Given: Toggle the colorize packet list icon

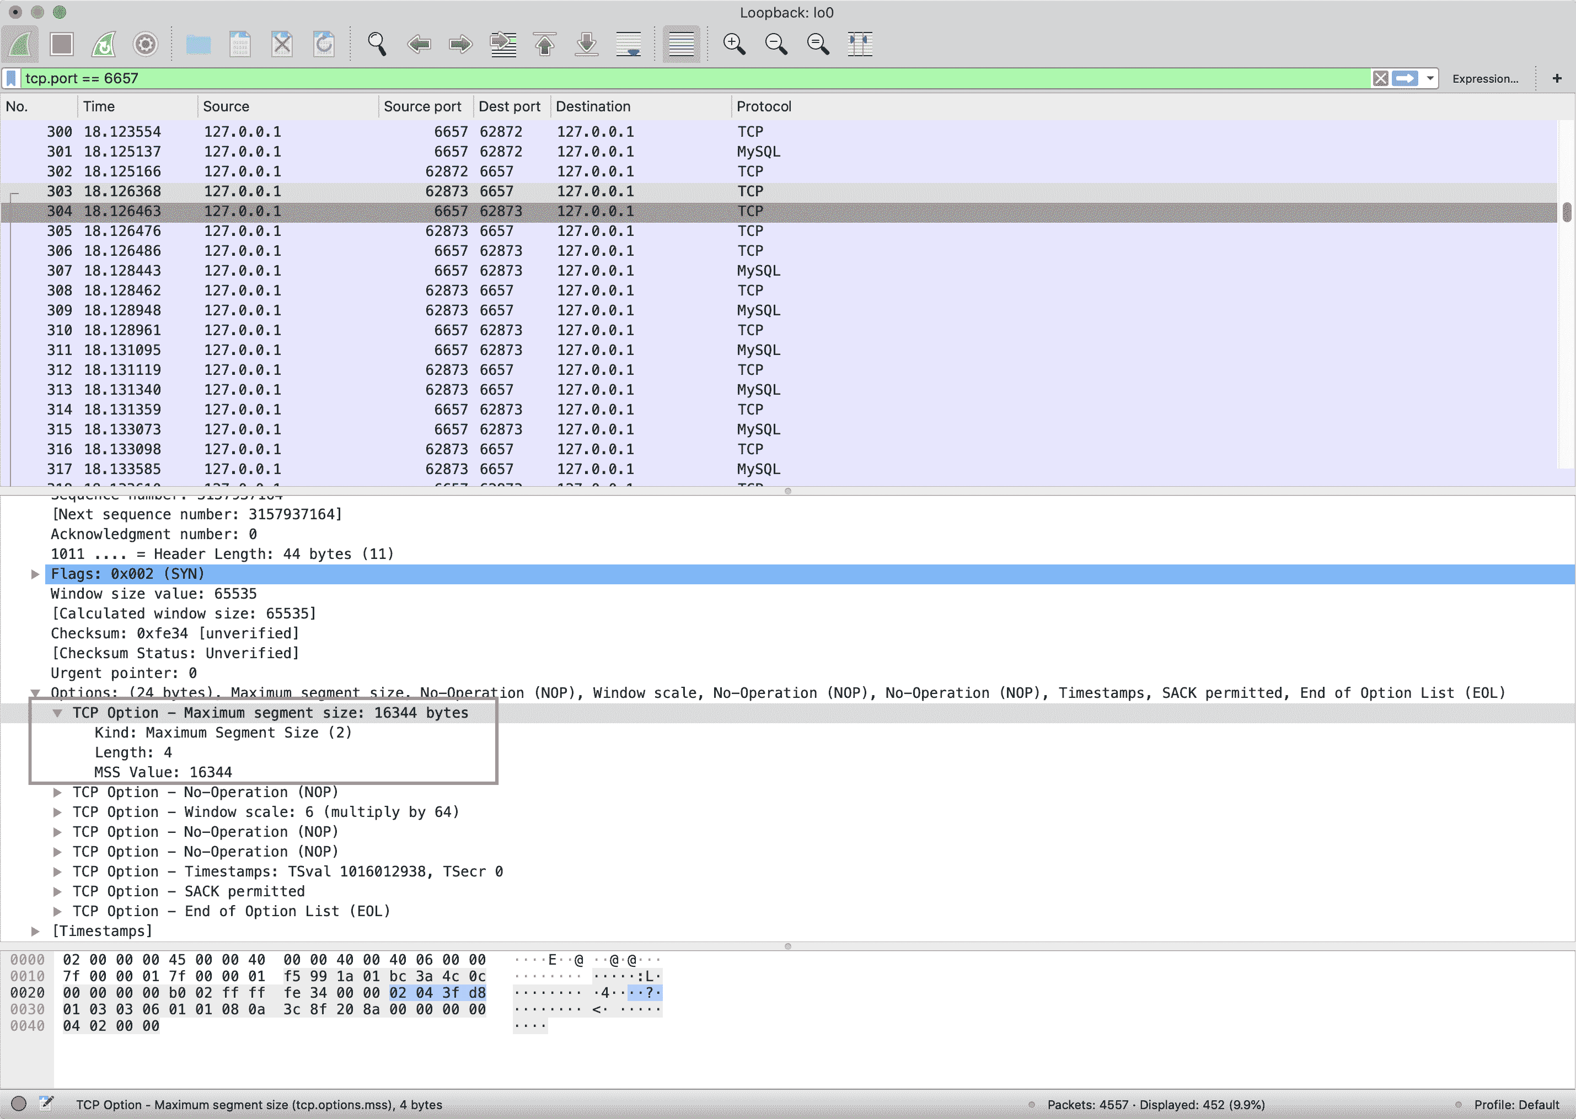Looking at the screenshot, I should (x=681, y=45).
